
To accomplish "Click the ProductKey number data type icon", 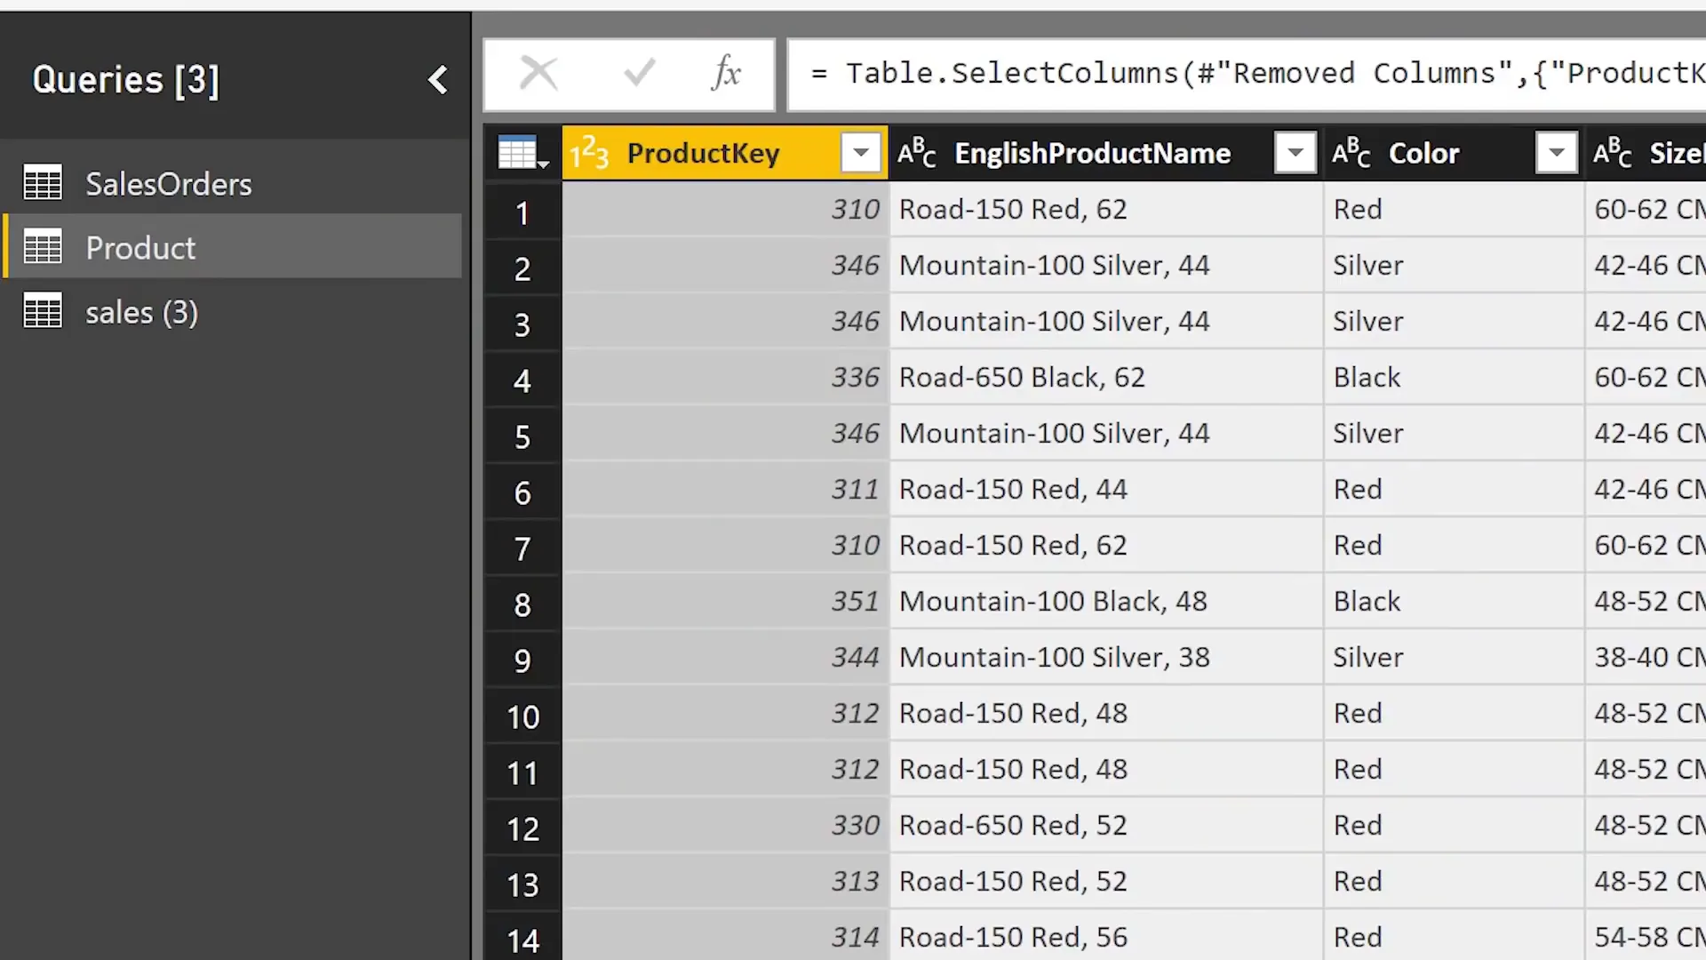I will pos(589,154).
